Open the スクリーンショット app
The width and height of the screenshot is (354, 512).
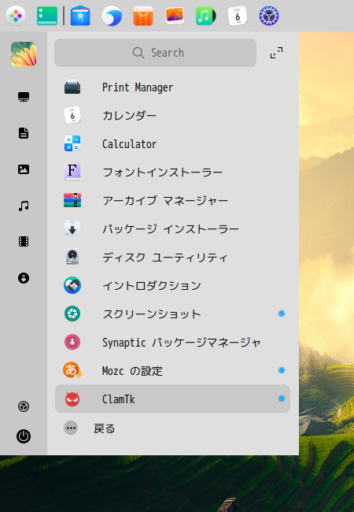[172, 314]
